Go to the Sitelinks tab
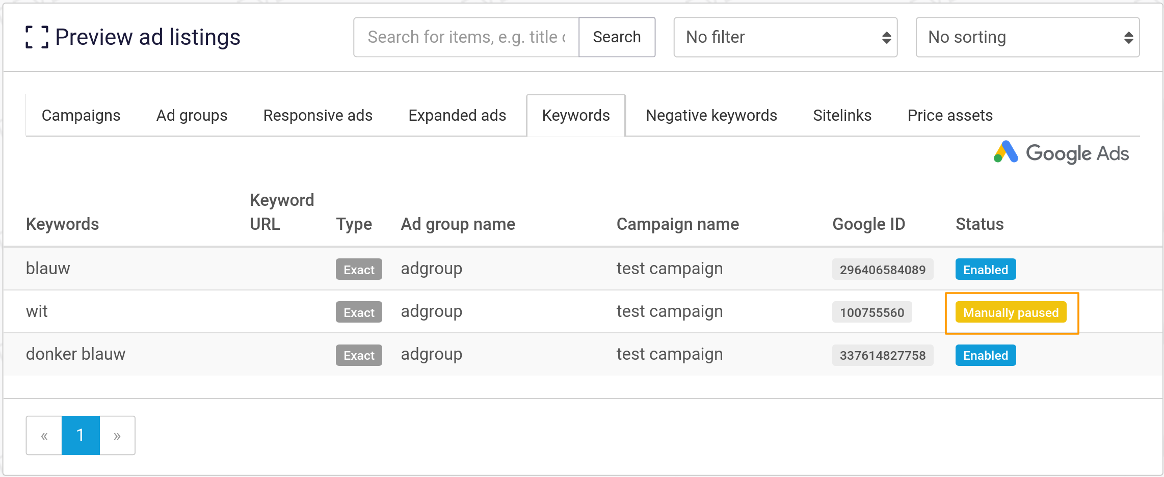Screen dimensions: 1164x477 click(842, 116)
